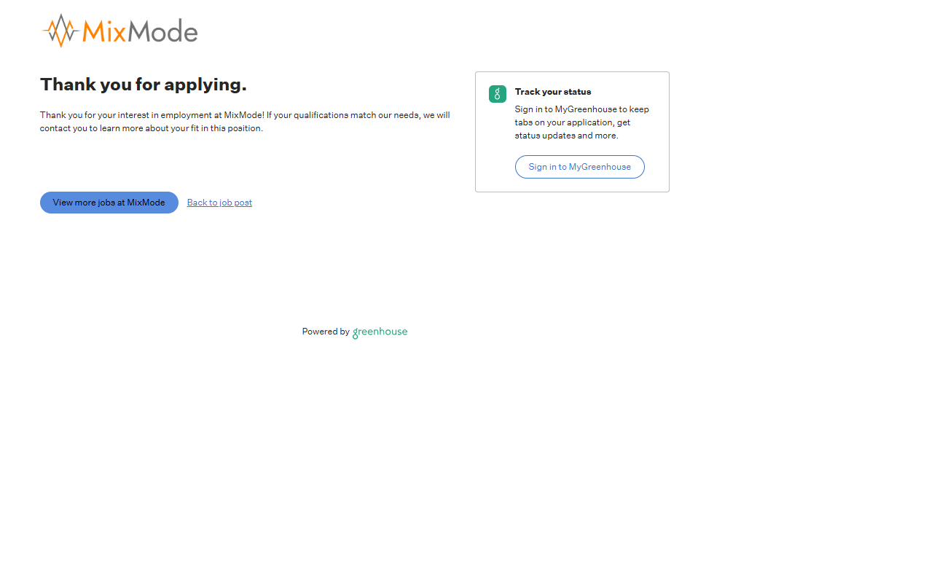Follow the Back to job post link

[219, 203]
